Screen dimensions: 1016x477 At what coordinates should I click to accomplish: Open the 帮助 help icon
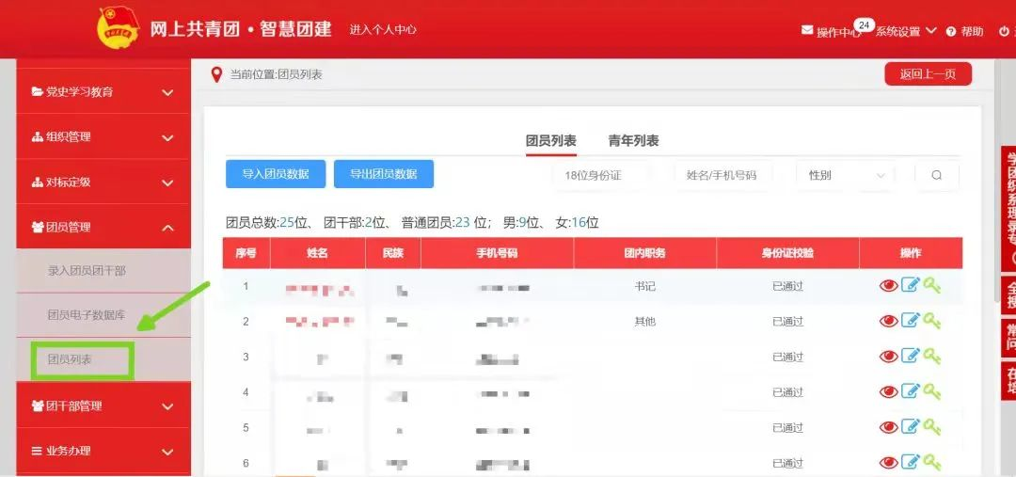(x=951, y=31)
